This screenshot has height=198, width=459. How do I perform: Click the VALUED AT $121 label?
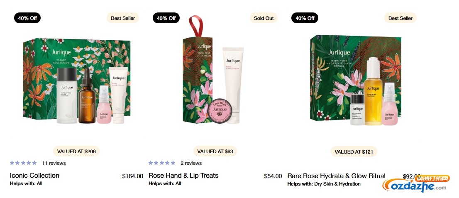pos(354,152)
